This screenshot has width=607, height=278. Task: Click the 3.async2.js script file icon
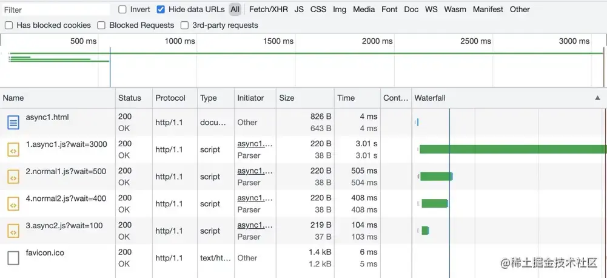13,231
